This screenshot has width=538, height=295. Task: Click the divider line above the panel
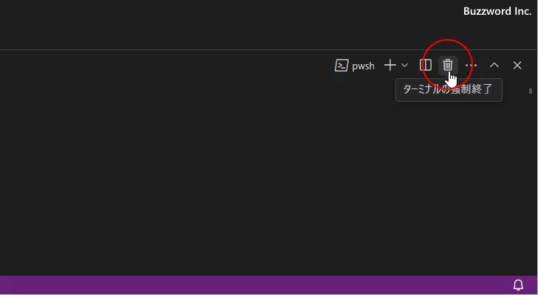pyautogui.click(x=222, y=50)
